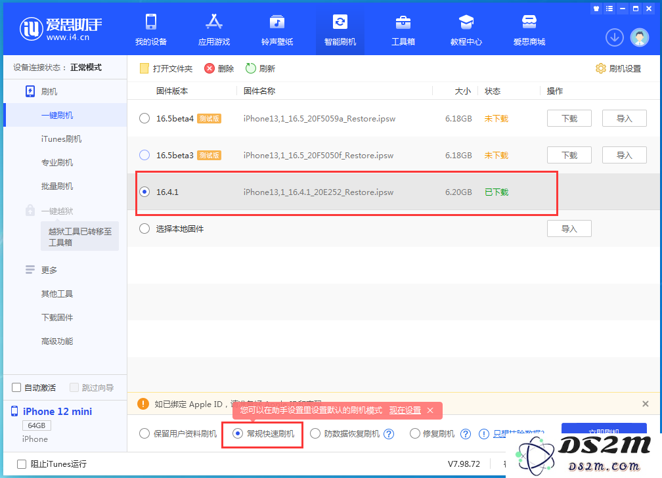Click the 大小 column header
662x478 pixels.
click(463, 91)
